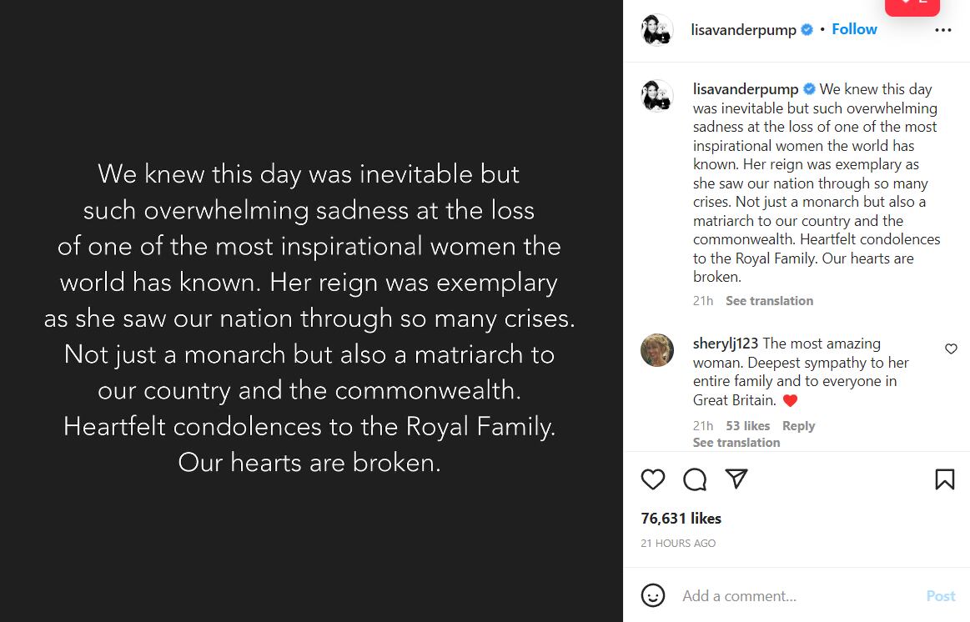Open lisavanderpump's profile from the header username
Screen dimensions: 970x622
(x=743, y=29)
